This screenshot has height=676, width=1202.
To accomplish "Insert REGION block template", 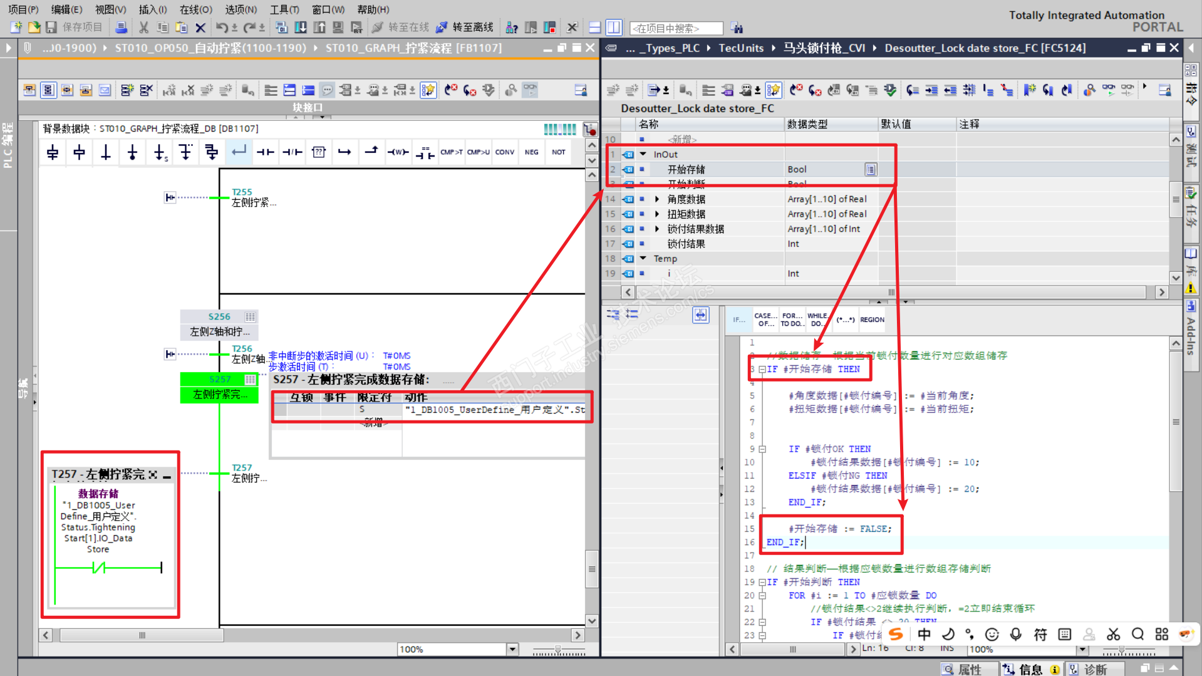I will (x=872, y=320).
